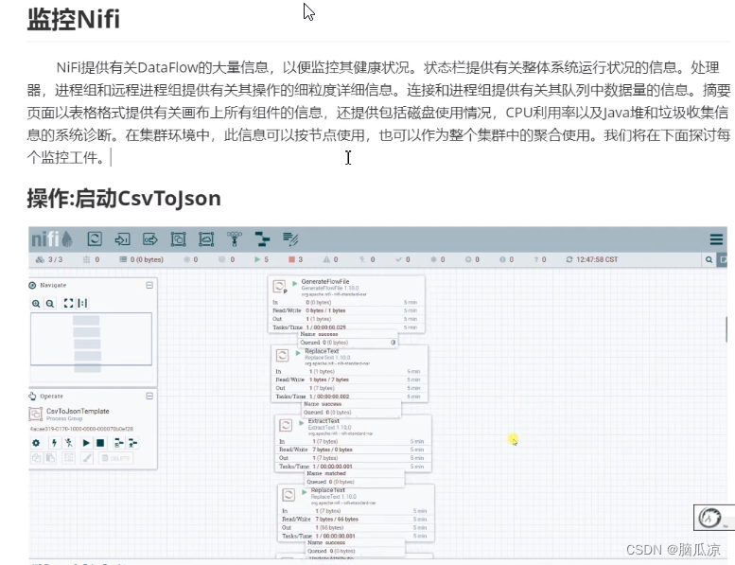Click the process group icon beside CsvToJsonTemplate
The height and width of the screenshot is (565, 735).
pyautogui.click(x=36, y=414)
